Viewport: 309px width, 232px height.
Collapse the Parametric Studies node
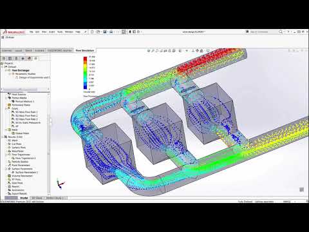pyautogui.click(x=10, y=74)
